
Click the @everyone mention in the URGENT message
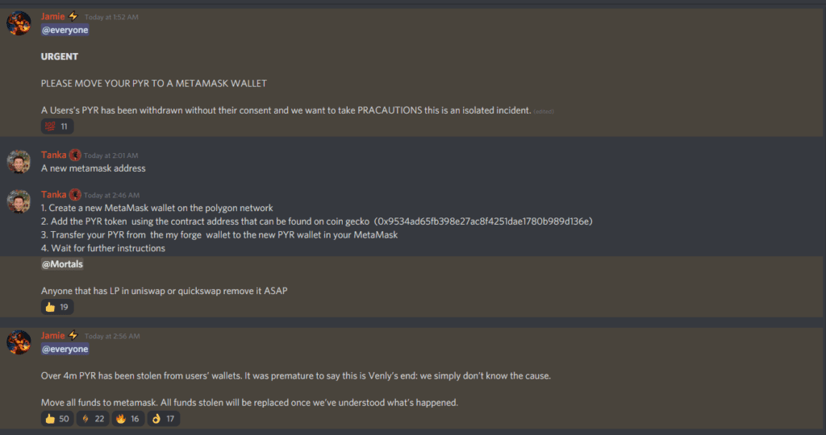pyautogui.click(x=65, y=30)
